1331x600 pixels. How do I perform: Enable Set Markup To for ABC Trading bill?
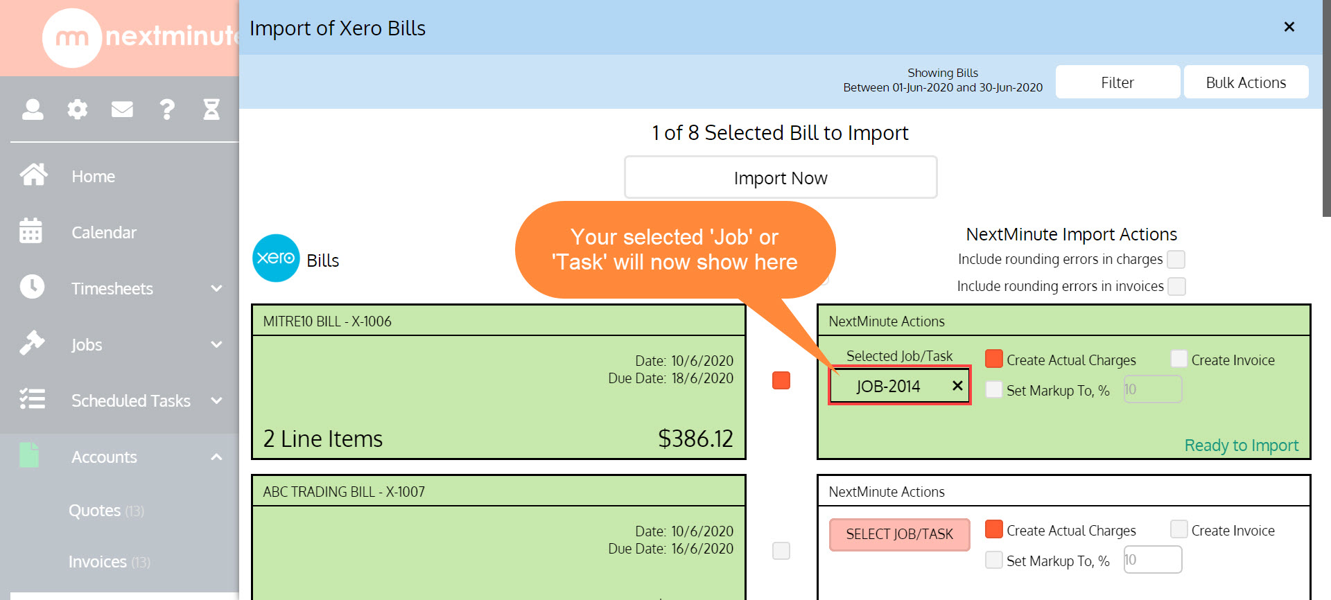point(994,560)
